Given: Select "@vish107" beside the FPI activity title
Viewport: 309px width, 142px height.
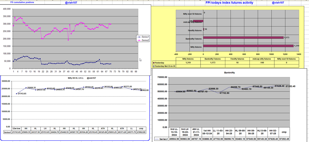Looking at the screenshot, I should pos(278,3).
